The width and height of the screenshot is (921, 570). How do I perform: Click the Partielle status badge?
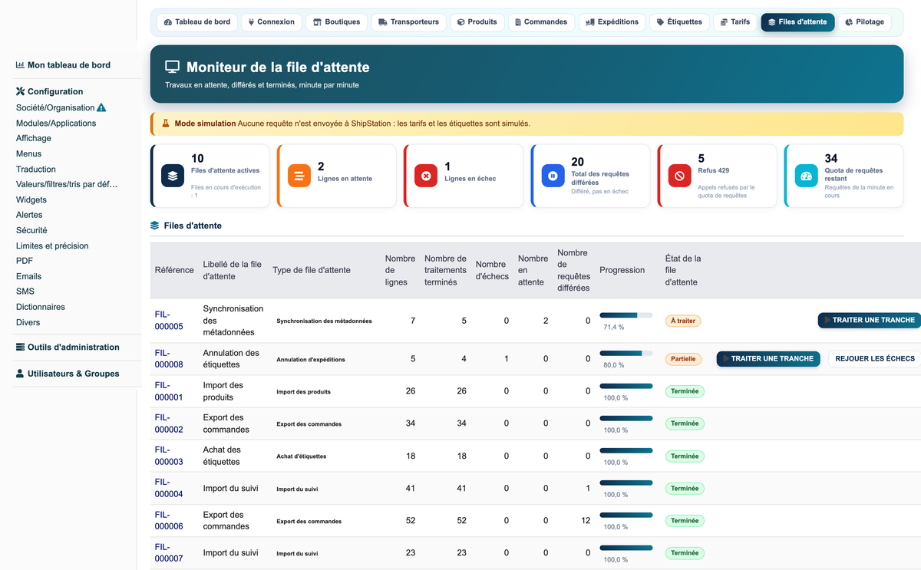683,358
